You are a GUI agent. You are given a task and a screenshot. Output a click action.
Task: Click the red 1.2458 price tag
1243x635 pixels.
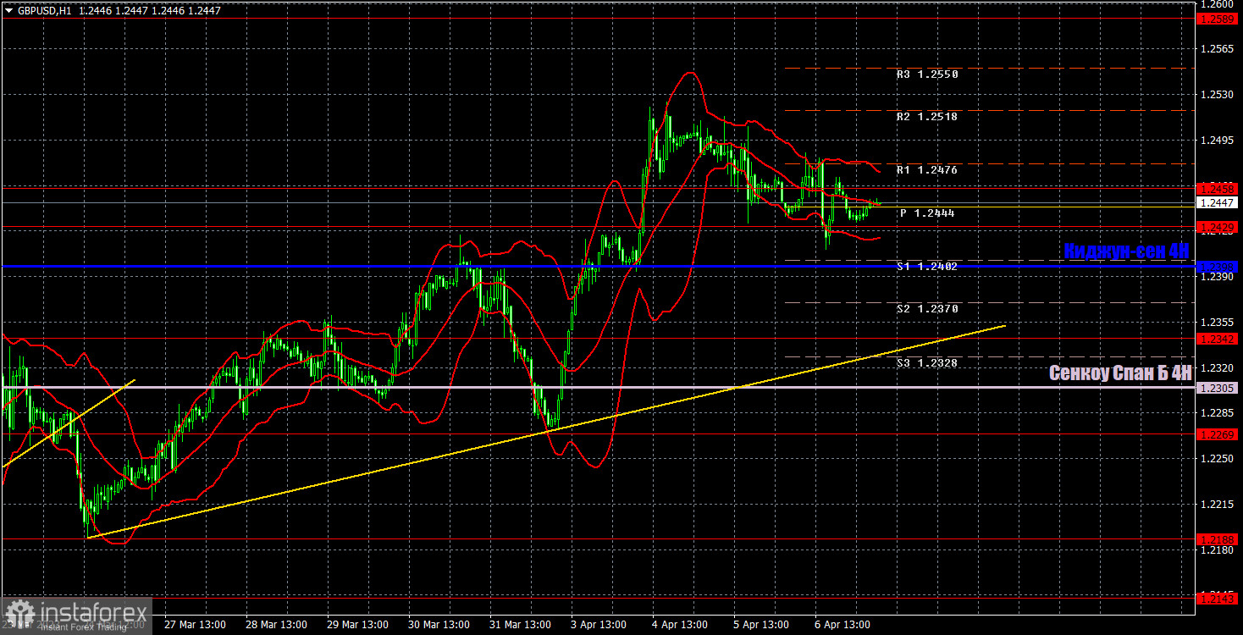(1218, 188)
